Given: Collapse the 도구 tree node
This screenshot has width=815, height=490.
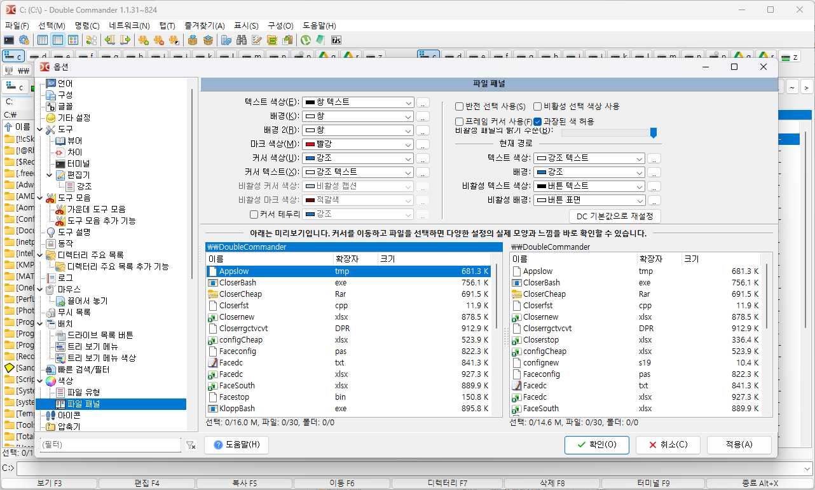Looking at the screenshot, I should (x=40, y=129).
